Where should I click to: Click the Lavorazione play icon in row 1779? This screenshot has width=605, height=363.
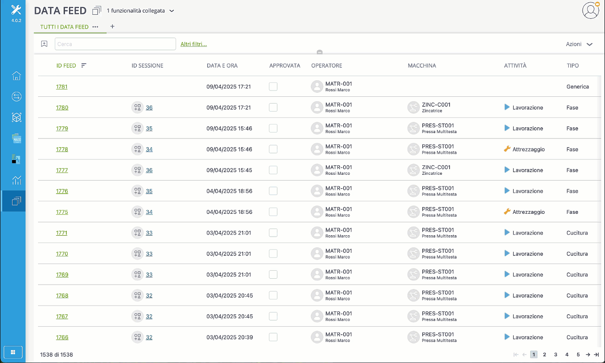507,128
